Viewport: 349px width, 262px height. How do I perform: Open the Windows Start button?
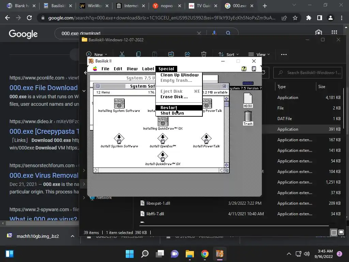(x=130, y=254)
